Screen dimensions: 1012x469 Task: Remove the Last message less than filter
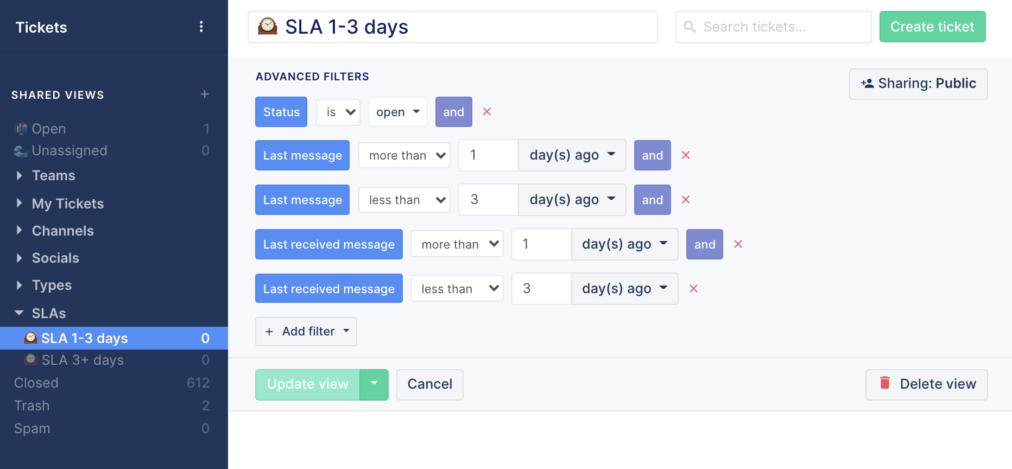coord(686,200)
